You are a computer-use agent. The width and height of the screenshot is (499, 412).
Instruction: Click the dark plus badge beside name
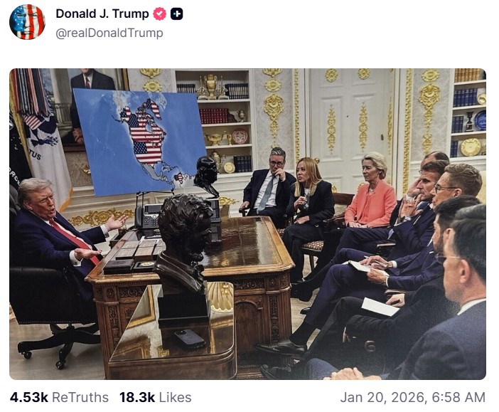click(x=176, y=14)
